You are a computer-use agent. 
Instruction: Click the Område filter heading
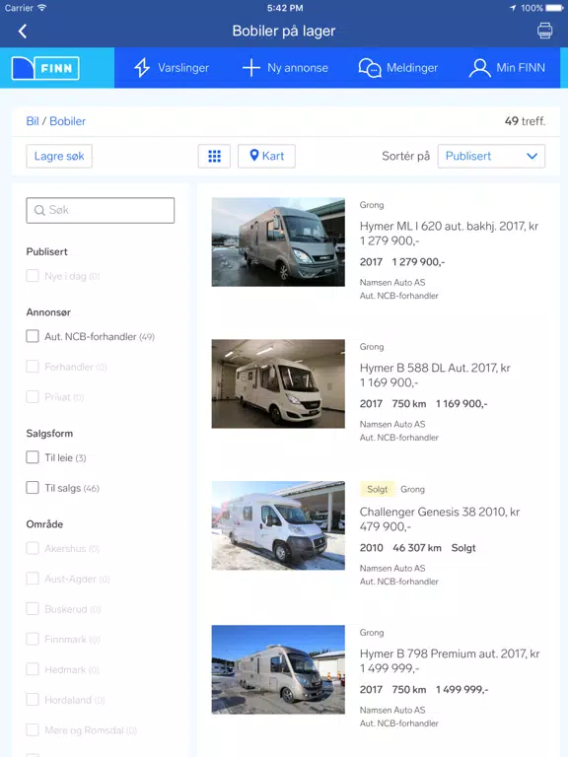[x=44, y=524]
